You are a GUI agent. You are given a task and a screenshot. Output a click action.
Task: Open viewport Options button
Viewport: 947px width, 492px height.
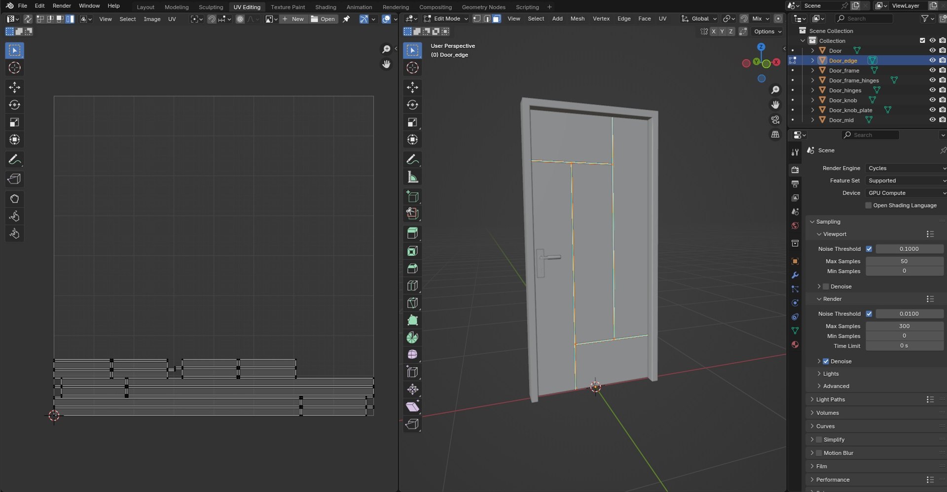[767, 32]
